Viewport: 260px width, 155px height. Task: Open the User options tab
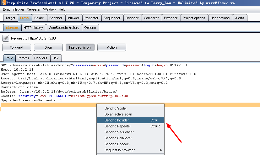coord(220,18)
